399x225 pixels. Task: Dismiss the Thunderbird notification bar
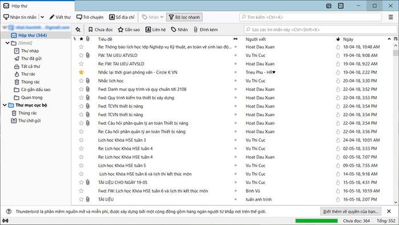(389, 211)
